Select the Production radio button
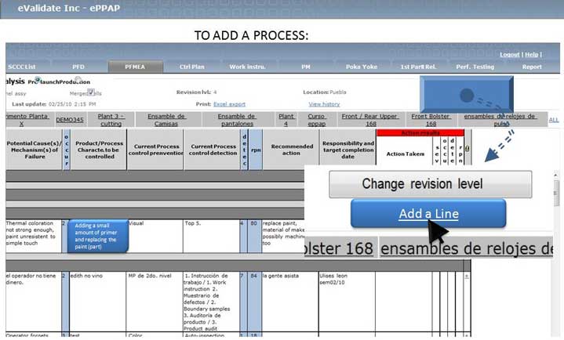Image resolution: width=564 pixels, height=340 pixels. point(78,78)
